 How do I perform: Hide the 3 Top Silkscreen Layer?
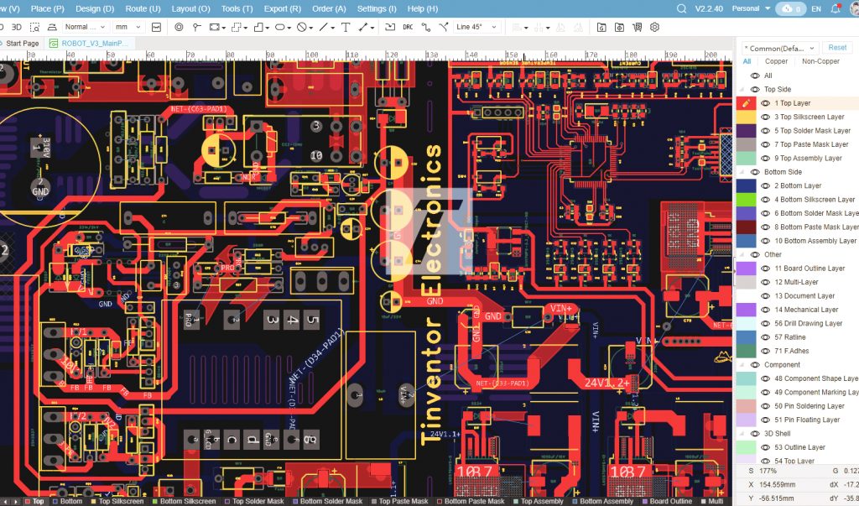[x=765, y=117]
